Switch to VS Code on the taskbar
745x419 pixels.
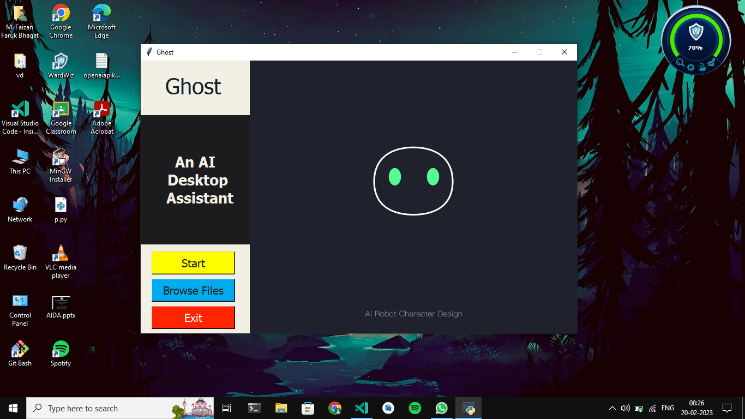click(x=361, y=408)
